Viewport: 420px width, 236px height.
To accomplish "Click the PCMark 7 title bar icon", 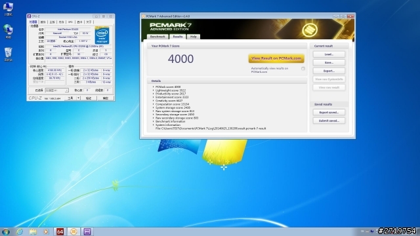I will 143,16.
